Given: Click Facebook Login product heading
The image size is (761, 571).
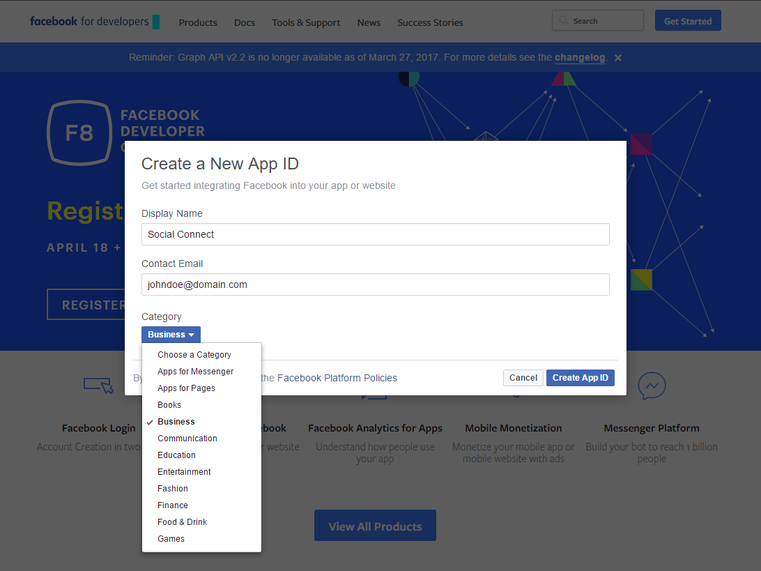Looking at the screenshot, I should coord(98,428).
